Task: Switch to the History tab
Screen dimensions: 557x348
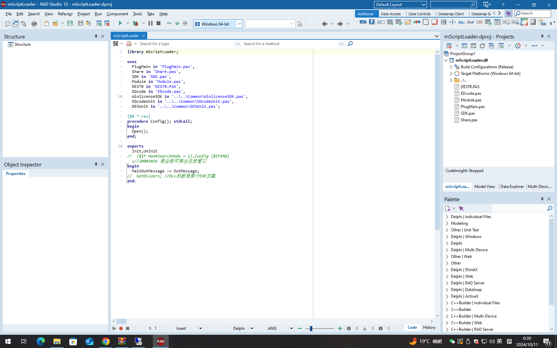Action: pos(429,327)
